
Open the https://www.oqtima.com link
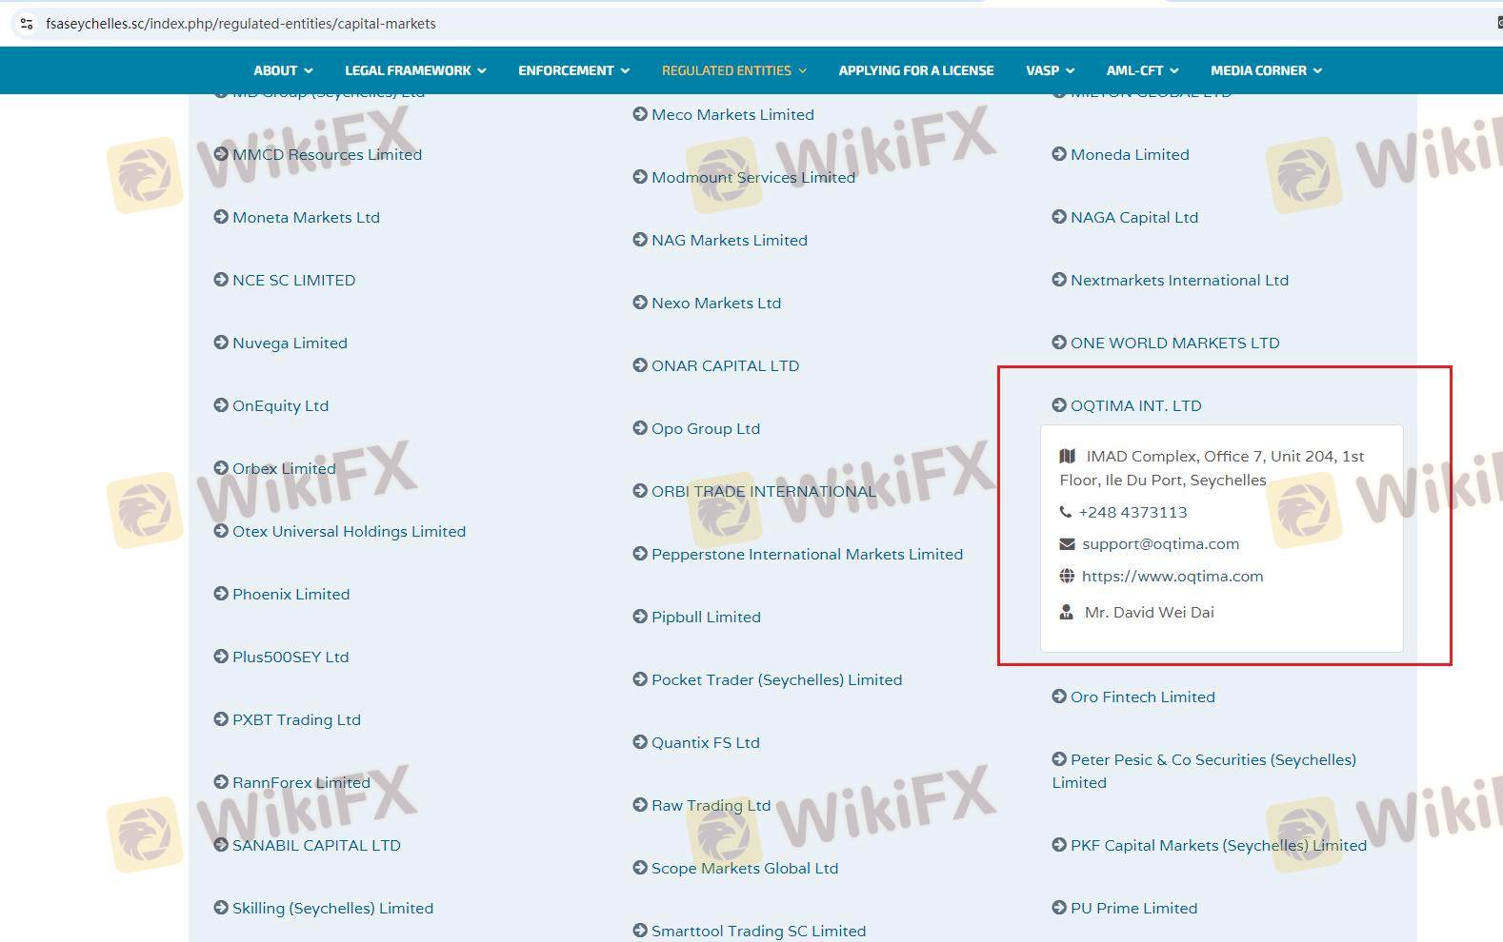coord(1172,576)
